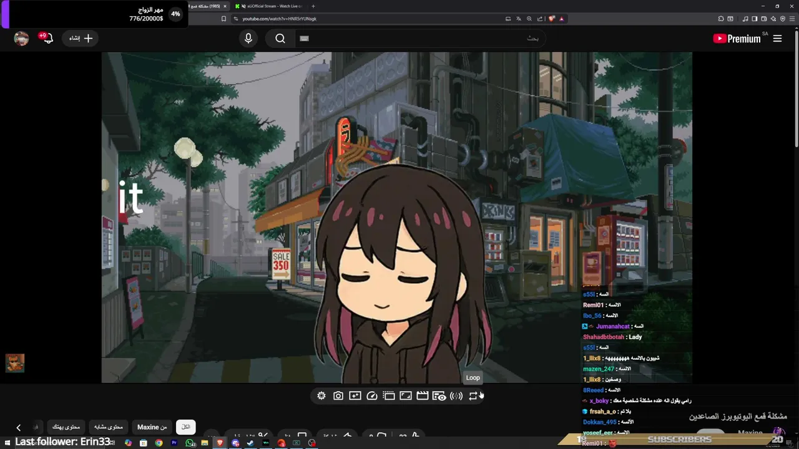Go to YouTube Premium home logo
The width and height of the screenshot is (799, 449).
pos(737,39)
